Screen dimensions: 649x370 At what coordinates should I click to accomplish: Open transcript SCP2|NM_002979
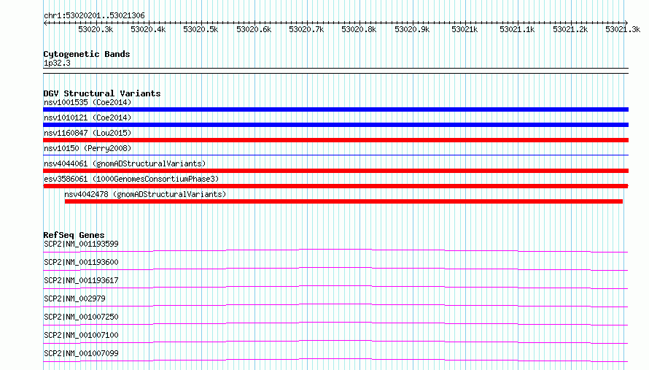pos(74,298)
